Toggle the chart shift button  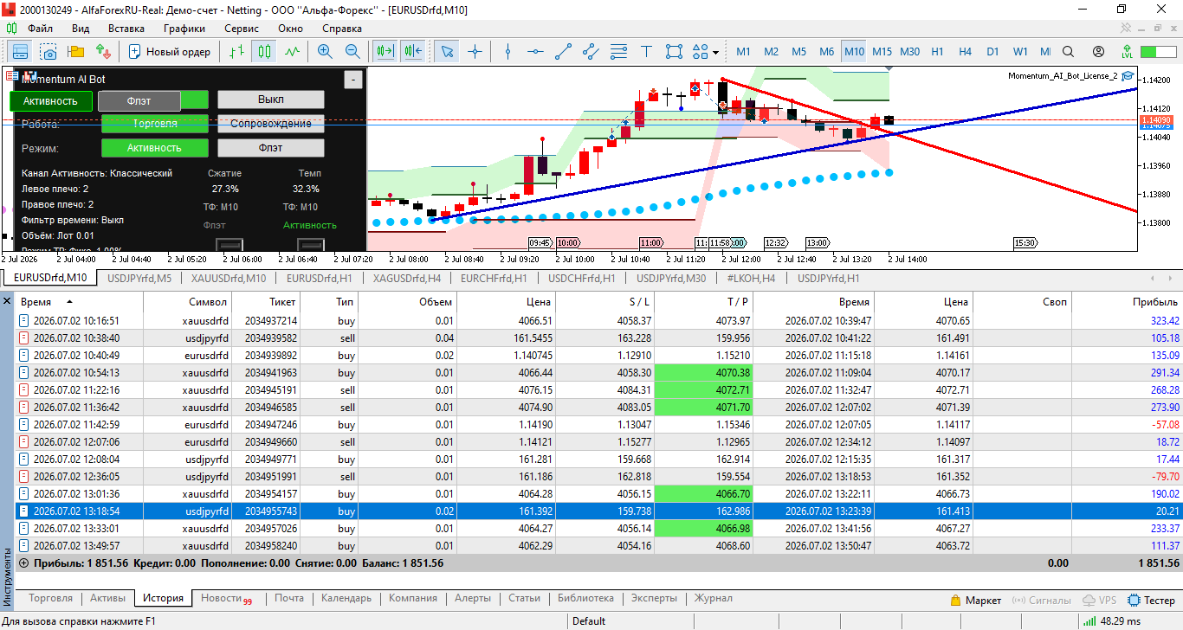click(412, 52)
